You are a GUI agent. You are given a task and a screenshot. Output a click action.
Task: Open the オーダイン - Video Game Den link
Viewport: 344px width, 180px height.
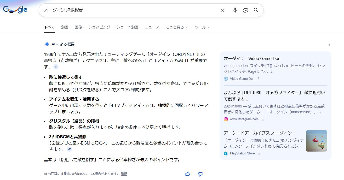pos(252,58)
